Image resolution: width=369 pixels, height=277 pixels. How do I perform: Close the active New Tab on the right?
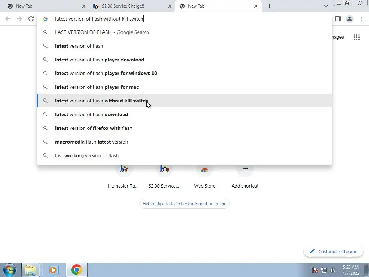pos(256,6)
